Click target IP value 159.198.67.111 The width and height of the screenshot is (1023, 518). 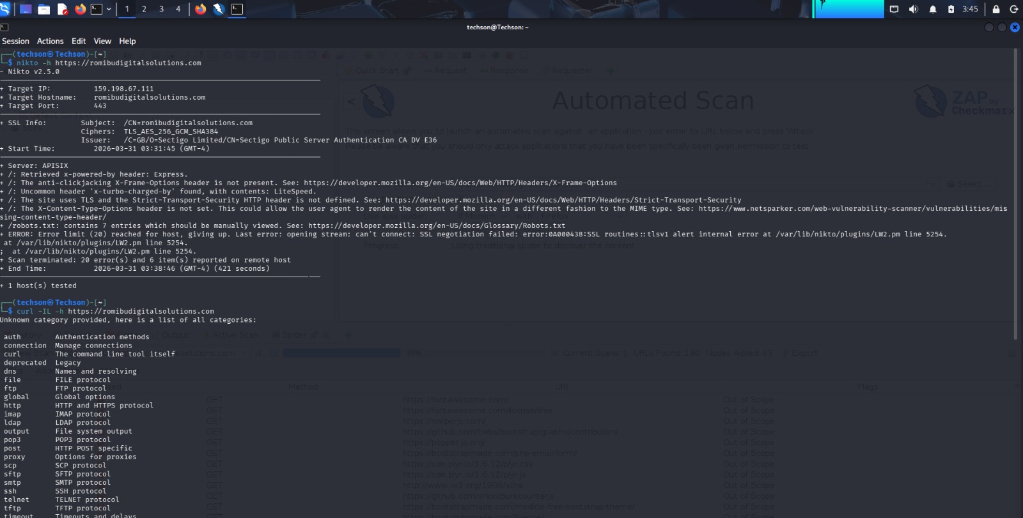(x=123, y=89)
